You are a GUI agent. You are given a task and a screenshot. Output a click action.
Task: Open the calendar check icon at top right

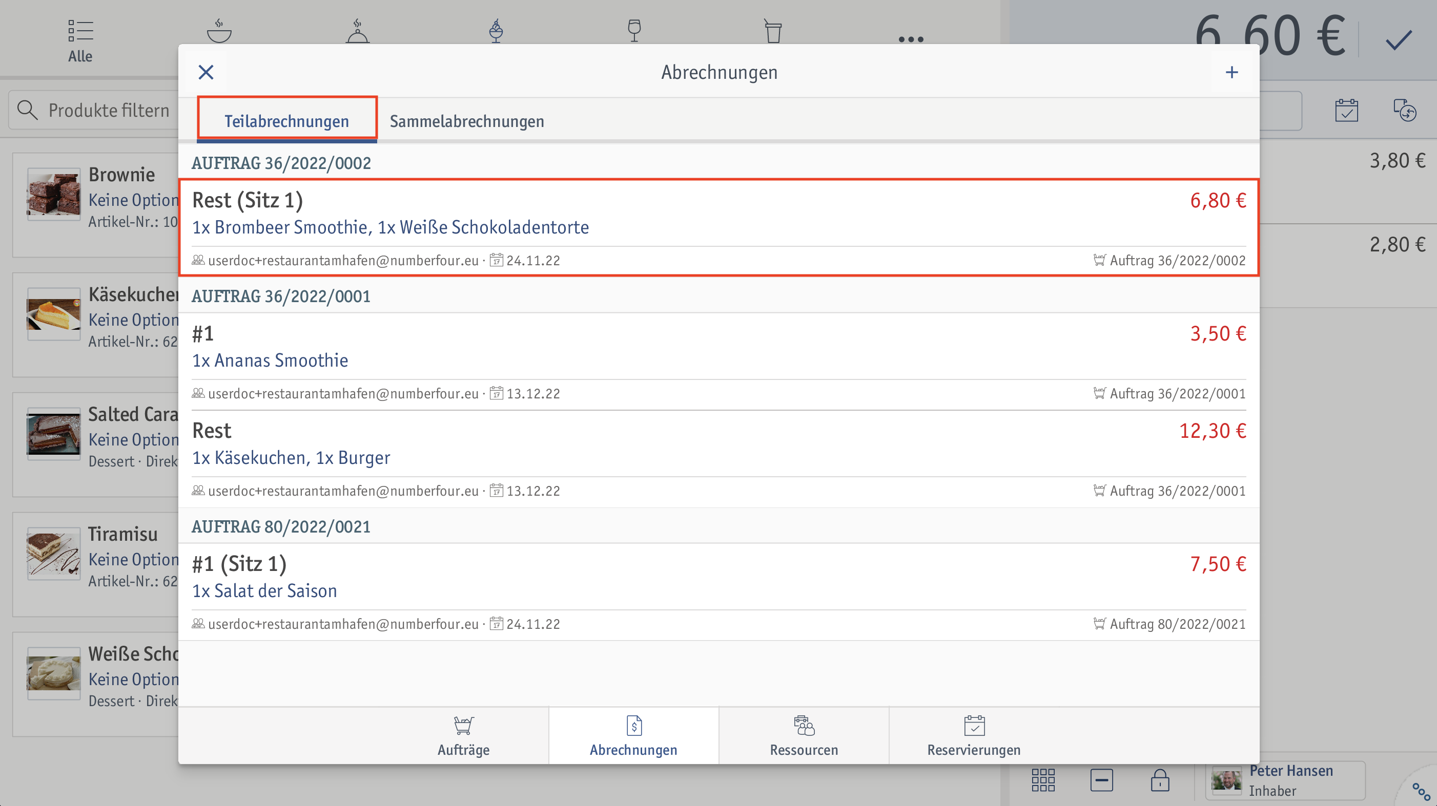pyautogui.click(x=1347, y=111)
